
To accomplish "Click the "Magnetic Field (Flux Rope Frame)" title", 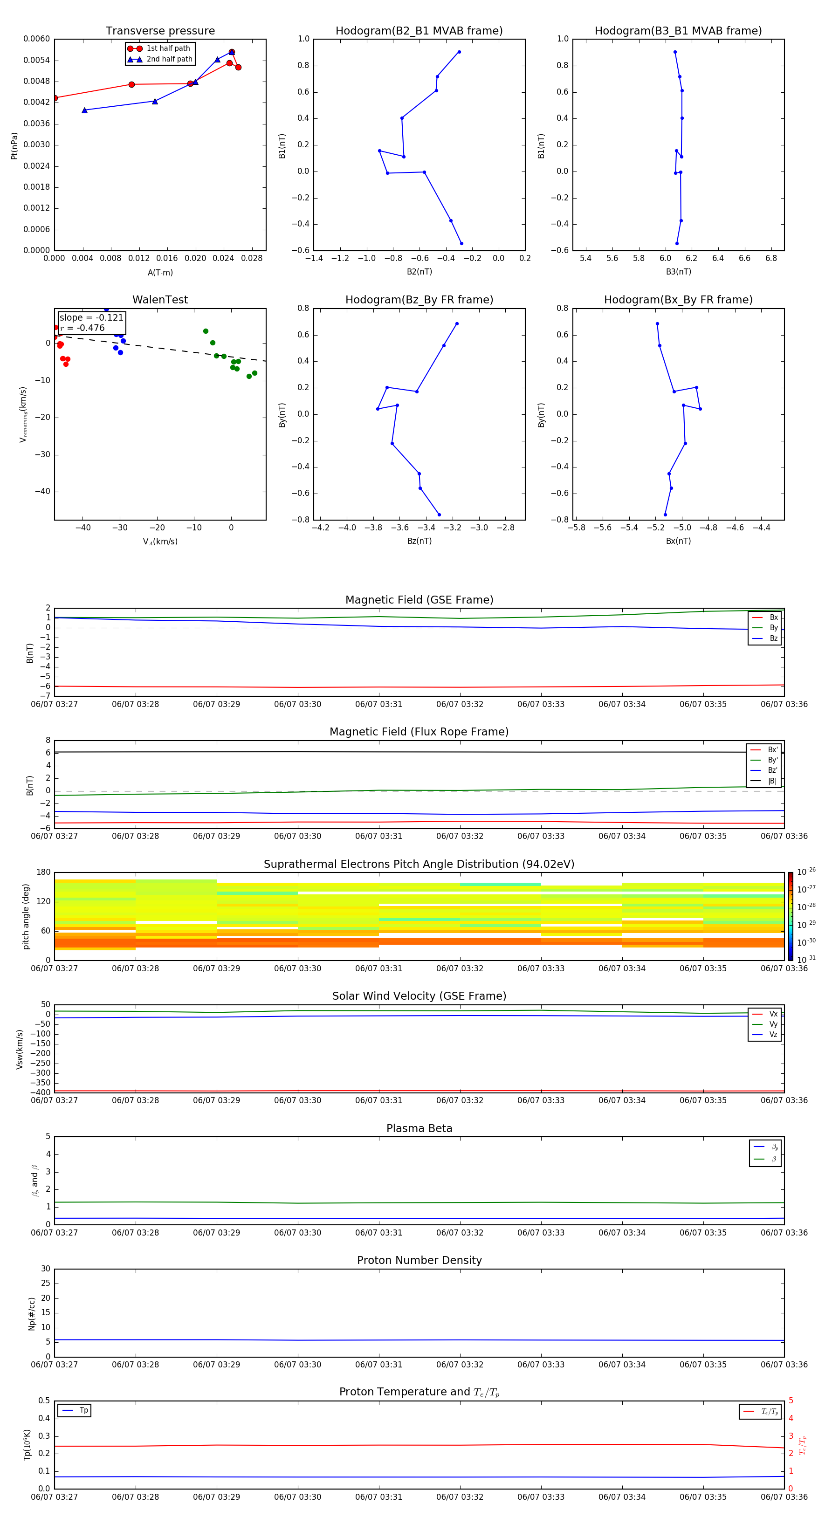I will pyautogui.click(x=419, y=732).
